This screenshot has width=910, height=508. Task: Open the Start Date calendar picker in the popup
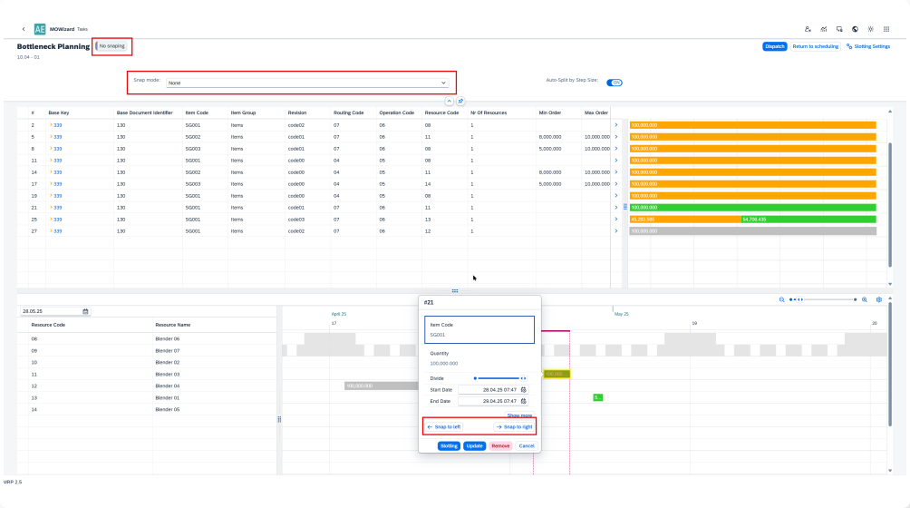(x=523, y=389)
